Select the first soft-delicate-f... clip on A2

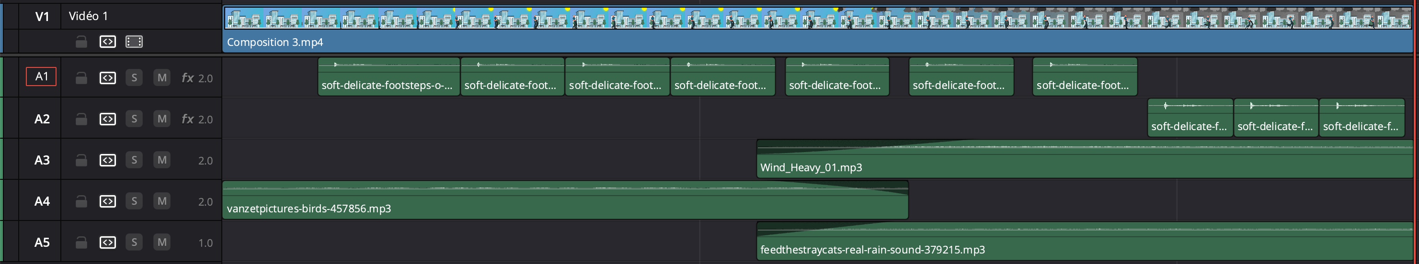[1190, 118]
